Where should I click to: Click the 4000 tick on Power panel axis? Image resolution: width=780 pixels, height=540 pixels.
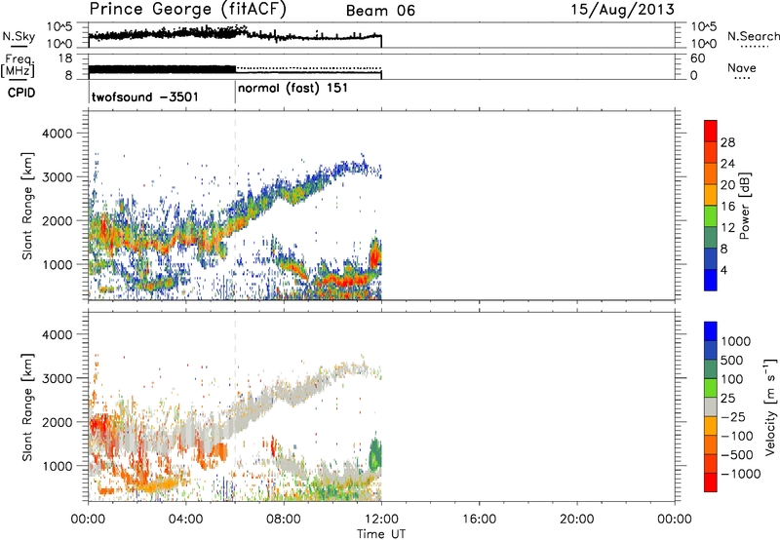coord(57,134)
